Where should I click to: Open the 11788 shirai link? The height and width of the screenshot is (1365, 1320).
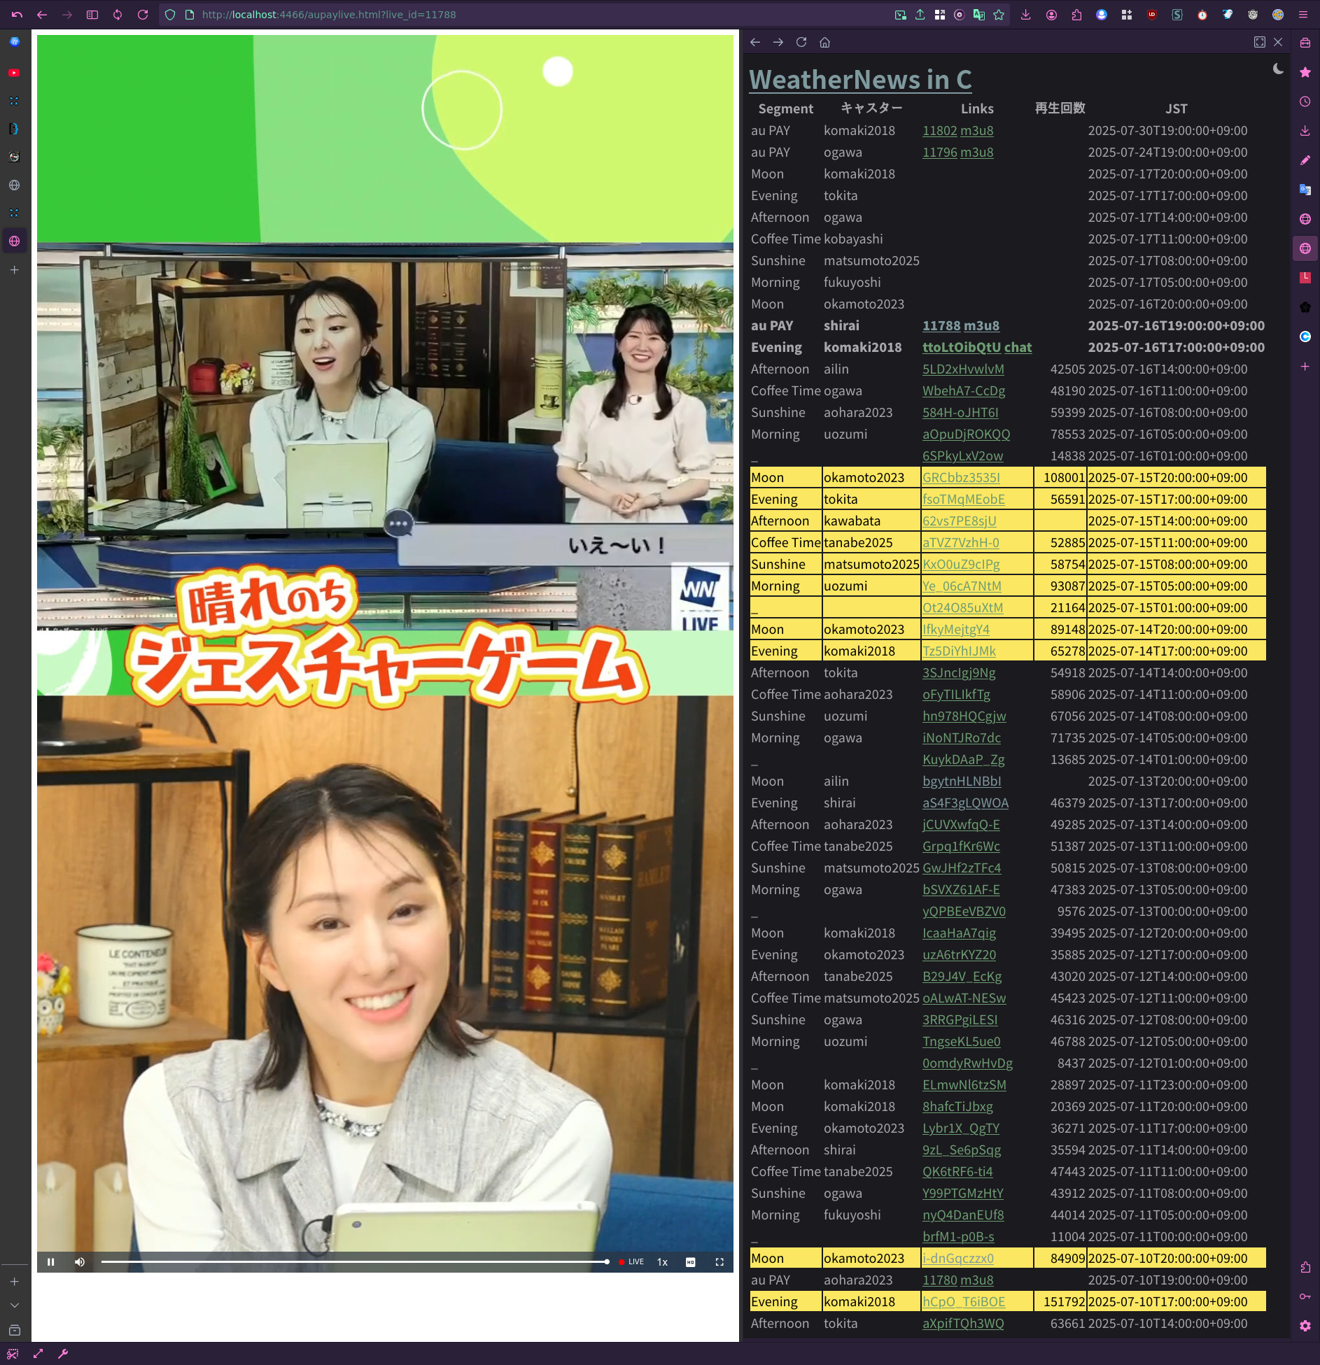[x=941, y=326]
